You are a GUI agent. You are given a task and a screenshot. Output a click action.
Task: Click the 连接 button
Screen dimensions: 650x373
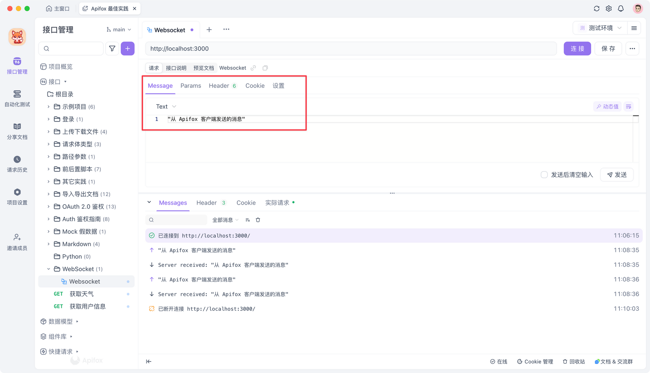click(577, 48)
